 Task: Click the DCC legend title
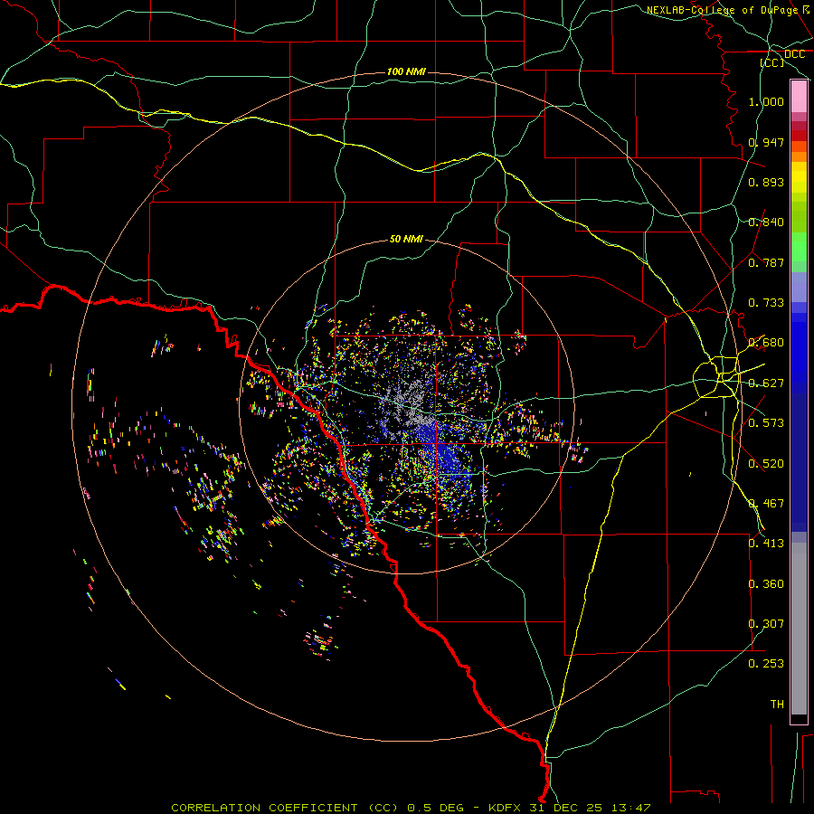794,54
